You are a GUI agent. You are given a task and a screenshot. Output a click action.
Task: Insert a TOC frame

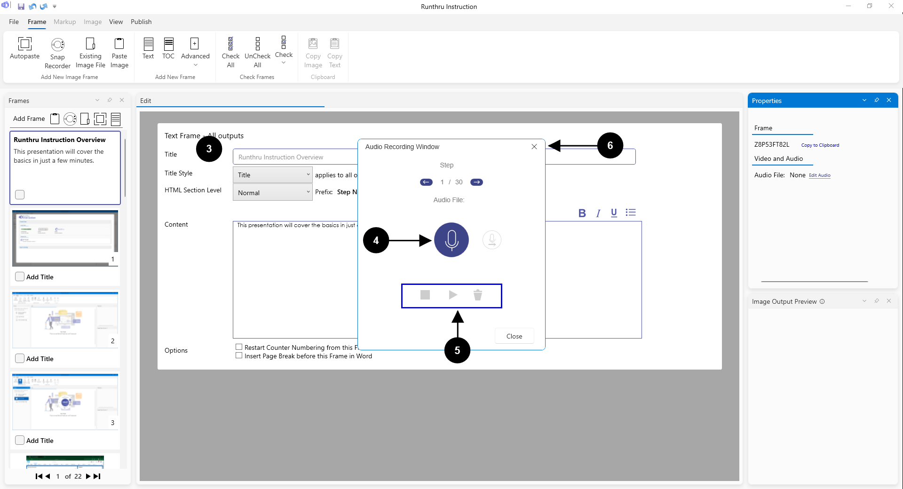168,44
